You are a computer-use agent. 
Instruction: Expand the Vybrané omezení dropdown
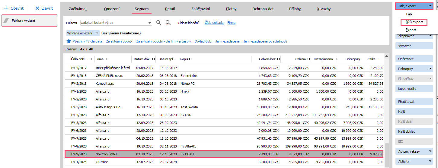pyautogui.click(x=97, y=33)
